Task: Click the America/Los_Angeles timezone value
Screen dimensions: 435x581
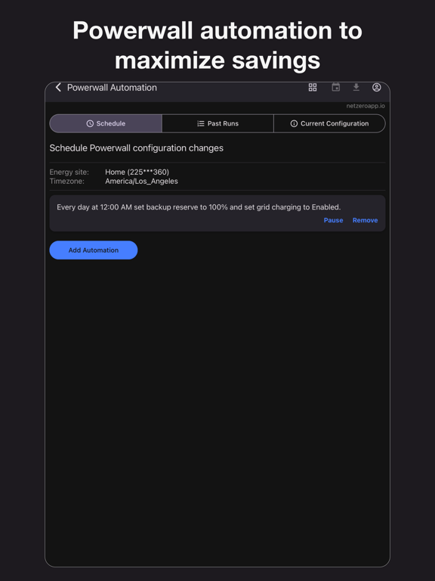Action: [141, 182]
